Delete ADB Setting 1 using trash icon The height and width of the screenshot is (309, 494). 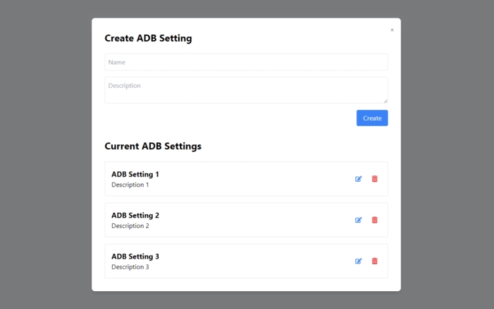[x=375, y=179]
